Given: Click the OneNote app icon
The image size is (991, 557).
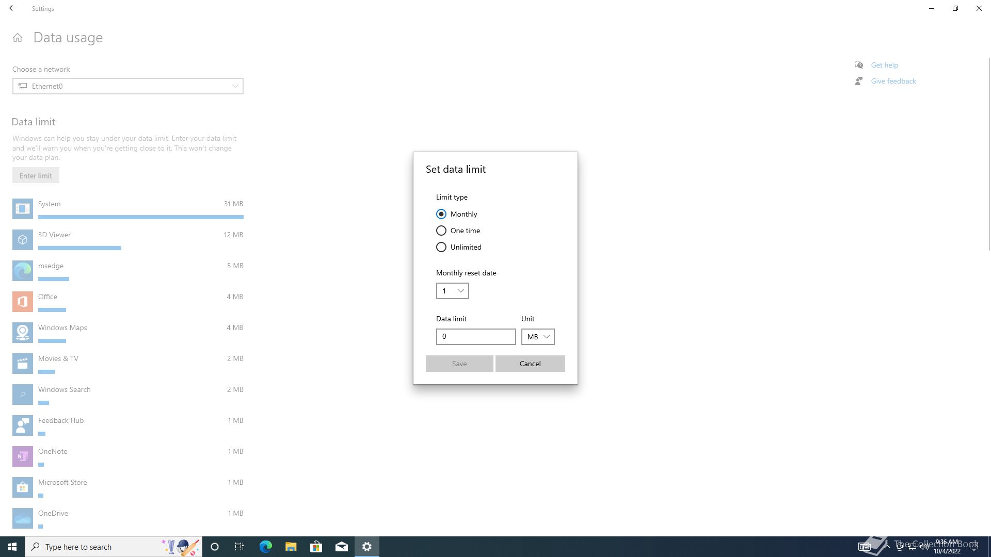Looking at the screenshot, I should click(23, 456).
